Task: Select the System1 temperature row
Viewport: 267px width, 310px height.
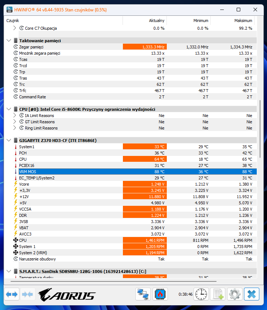Action: pos(135,147)
